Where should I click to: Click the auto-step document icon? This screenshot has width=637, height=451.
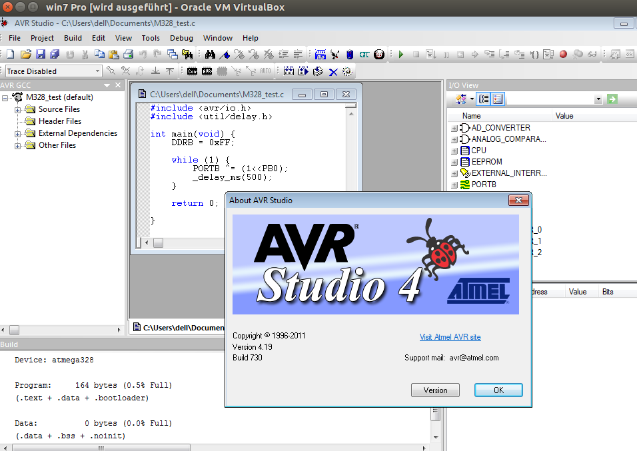point(548,54)
